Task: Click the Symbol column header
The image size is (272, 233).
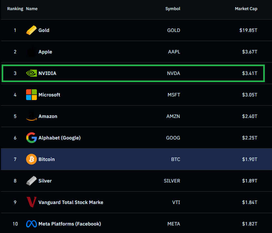Action: tap(173, 9)
